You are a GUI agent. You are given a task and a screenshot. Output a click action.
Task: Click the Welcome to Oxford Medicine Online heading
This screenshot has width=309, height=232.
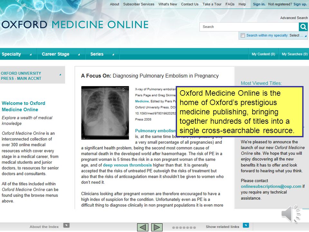pos(23,106)
